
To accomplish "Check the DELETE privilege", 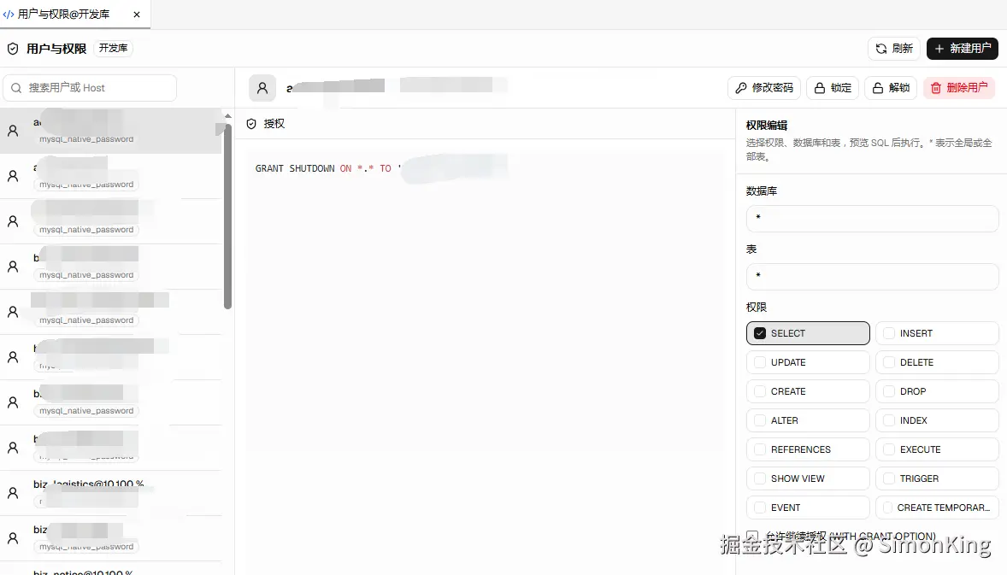I will (x=937, y=362).
